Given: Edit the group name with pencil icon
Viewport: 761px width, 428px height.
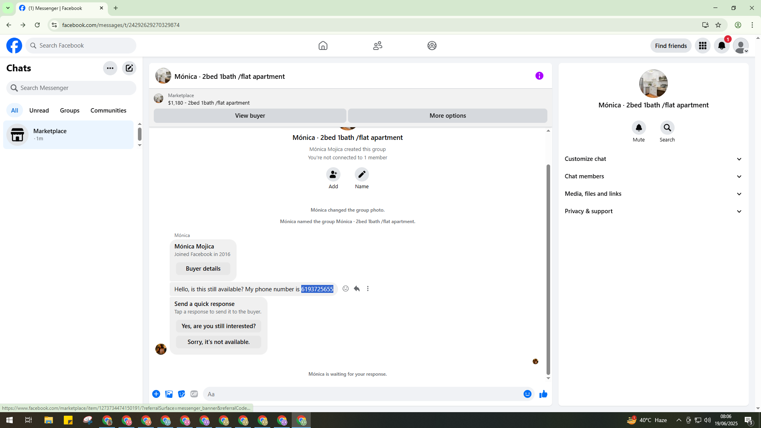Looking at the screenshot, I should 362,174.
